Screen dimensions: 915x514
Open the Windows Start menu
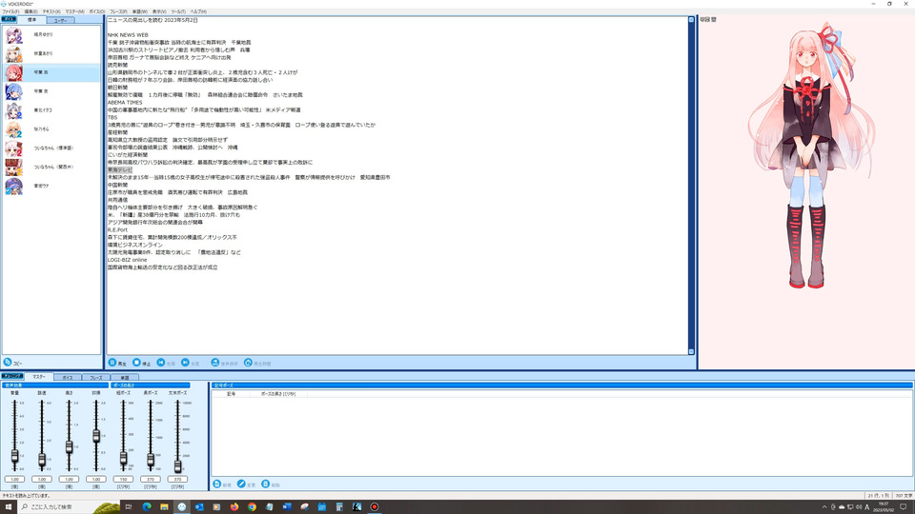[x=9, y=507]
